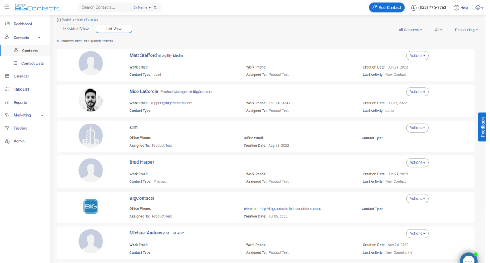This screenshot has width=490, height=263.
Task: Click the ABC company link
Action: [x=180, y=234]
